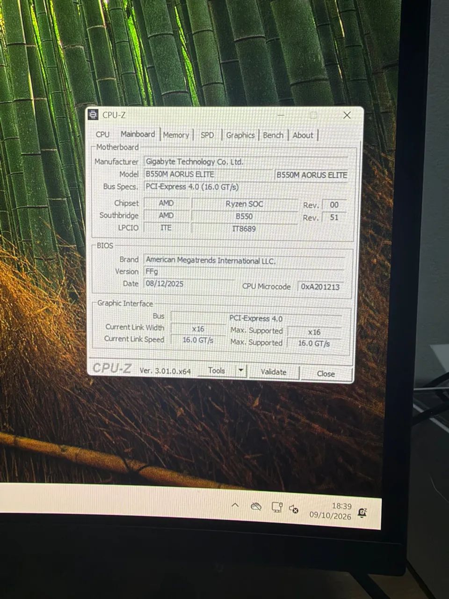Click the Chipset 'Ryzen SOC' value
Image resolution: width=449 pixels, height=599 pixels.
click(x=244, y=204)
